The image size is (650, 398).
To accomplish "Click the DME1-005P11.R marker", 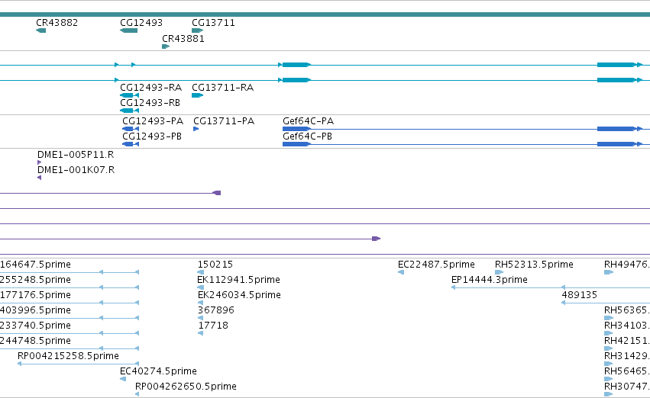I will click(x=40, y=162).
